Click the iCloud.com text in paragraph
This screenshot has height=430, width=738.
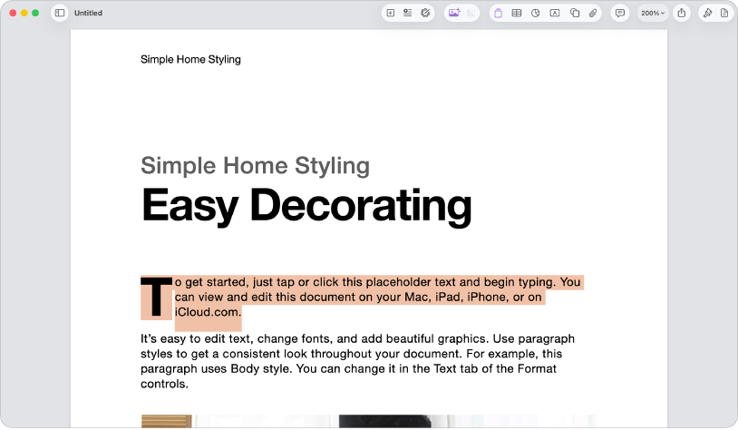click(208, 312)
